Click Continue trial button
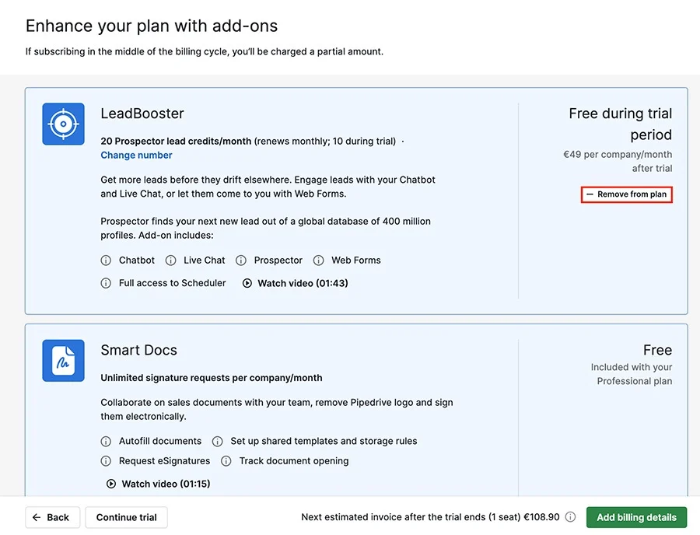700x535 pixels. point(126,518)
